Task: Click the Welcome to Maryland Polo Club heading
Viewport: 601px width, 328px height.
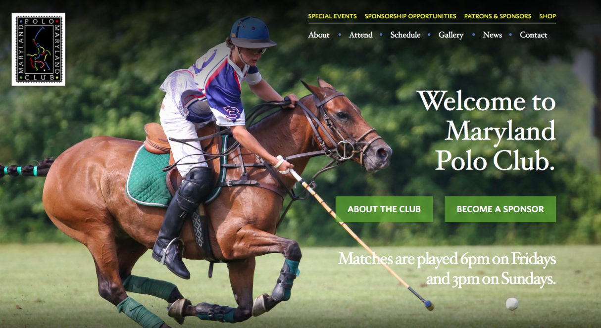Action: (487, 131)
